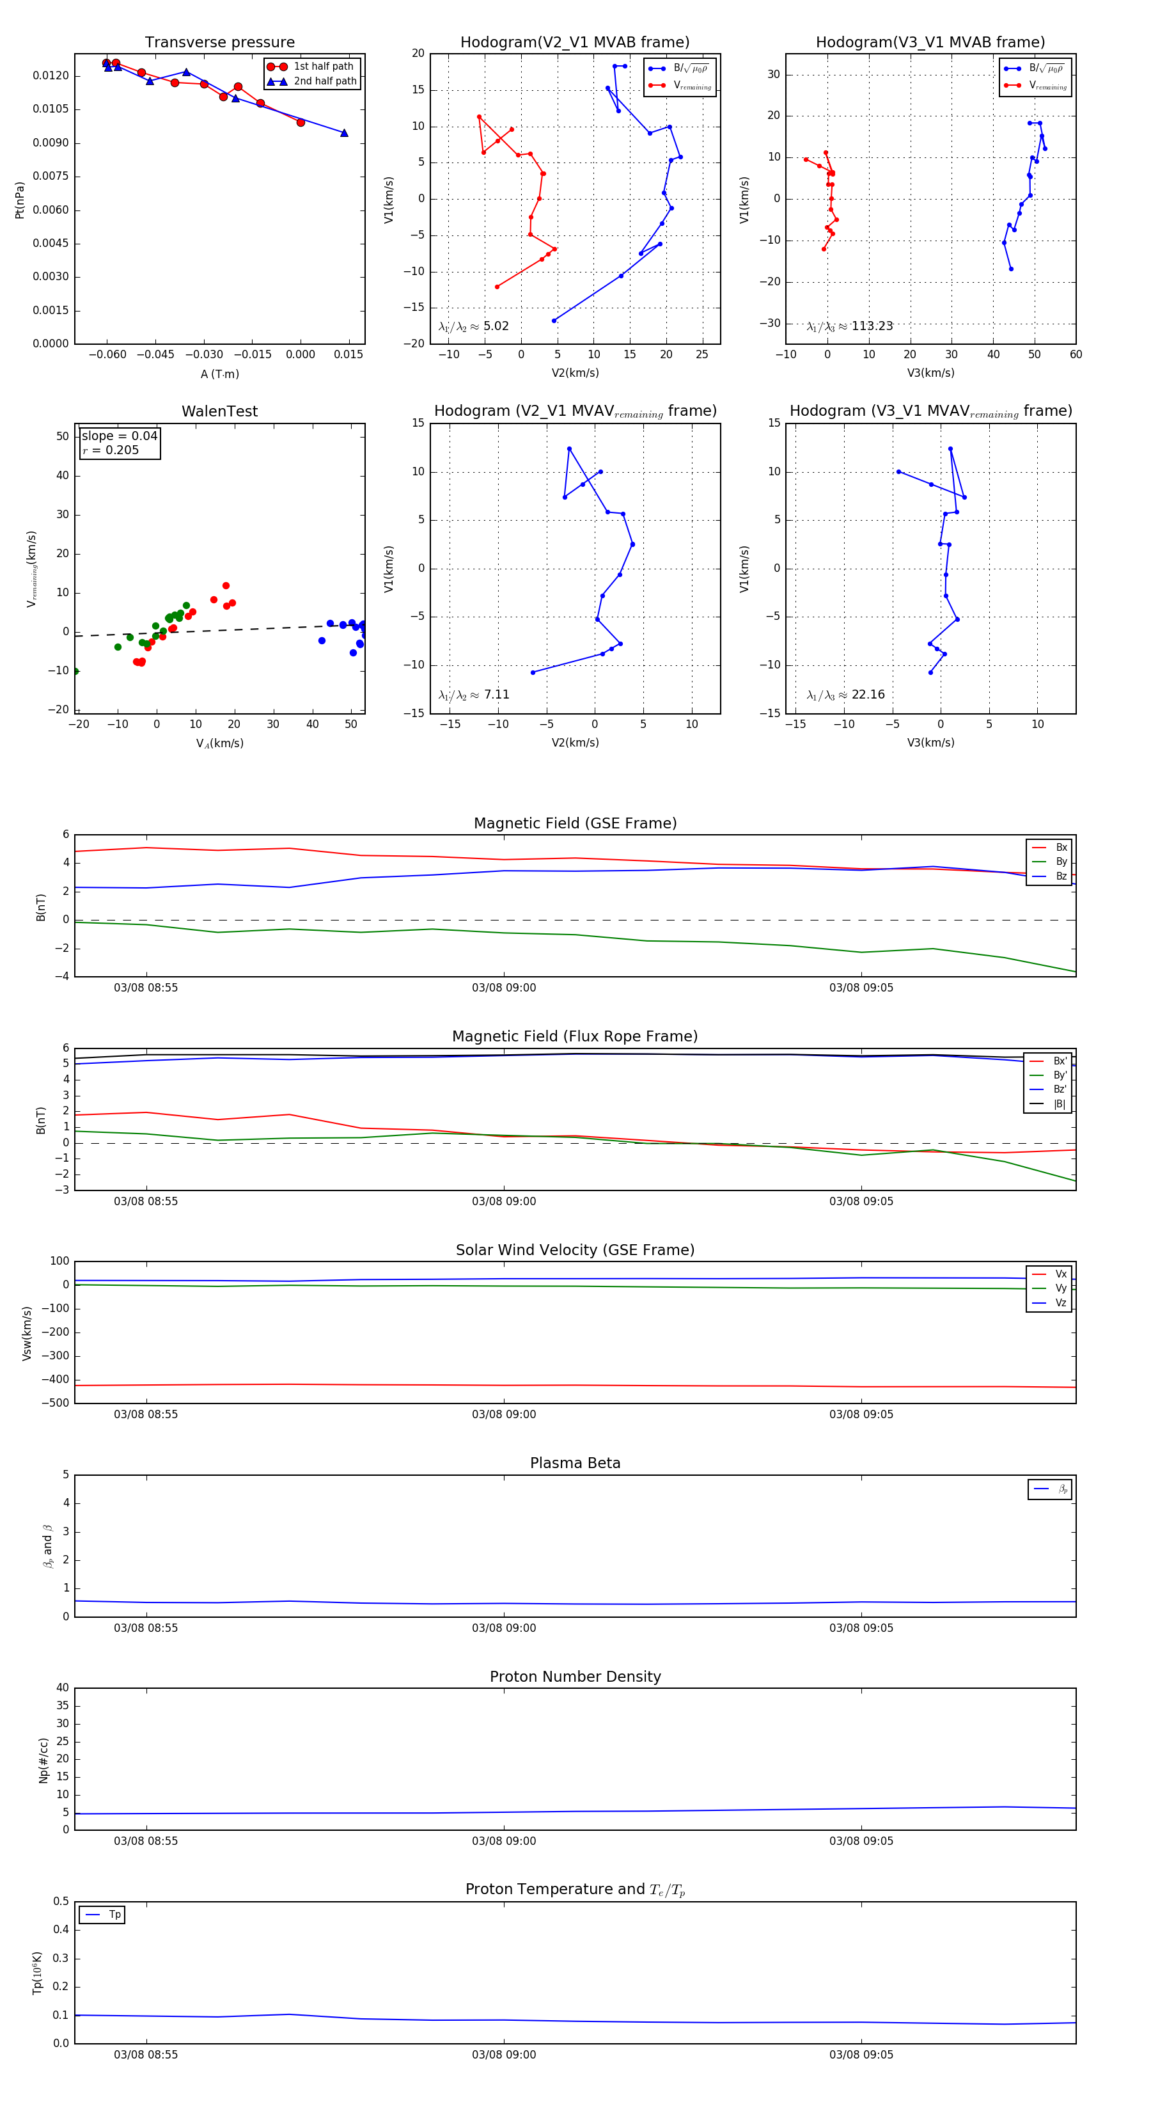Select the "|B|" legend entry
The width and height of the screenshot is (1151, 2111).
[1049, 1104]
